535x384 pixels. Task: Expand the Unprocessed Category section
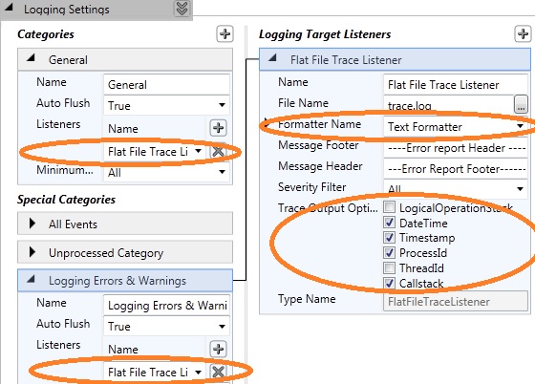32,252
